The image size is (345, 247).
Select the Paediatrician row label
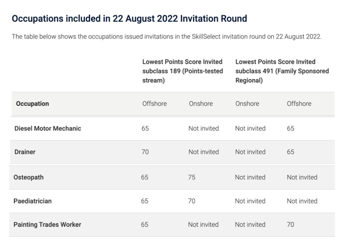point(33,201)
